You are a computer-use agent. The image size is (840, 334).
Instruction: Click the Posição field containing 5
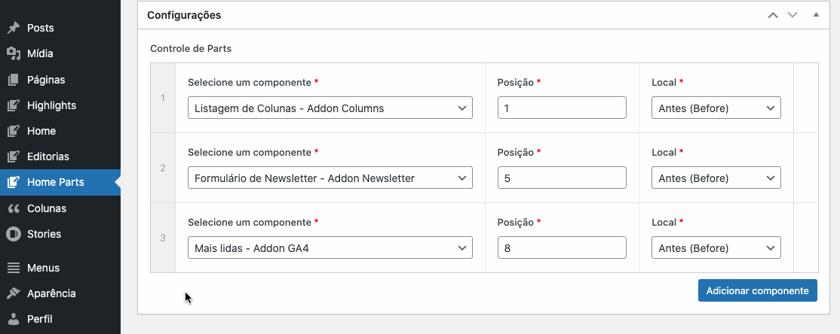562,178
